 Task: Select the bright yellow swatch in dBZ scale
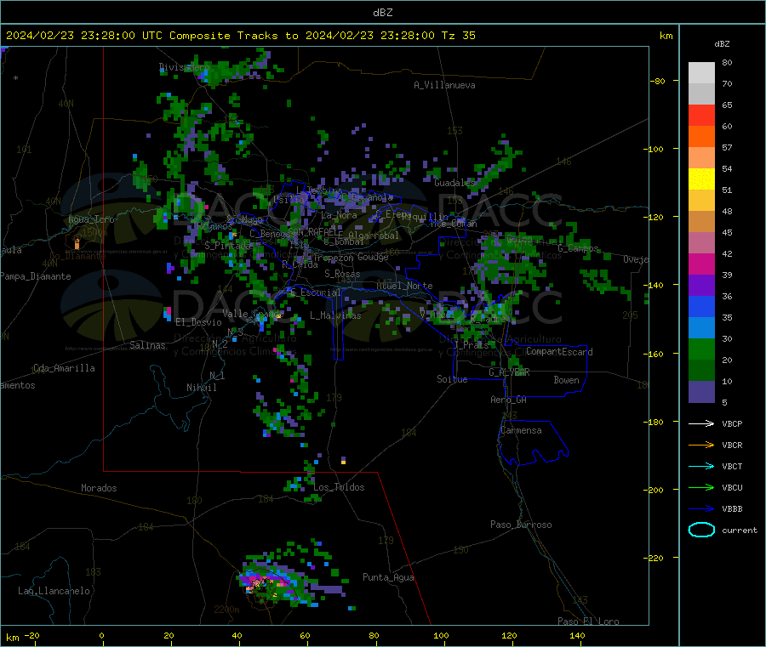click(x=701, y=179)
